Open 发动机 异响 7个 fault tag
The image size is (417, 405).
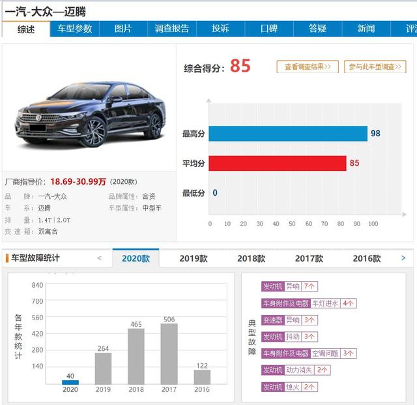[x=289, y=286]
